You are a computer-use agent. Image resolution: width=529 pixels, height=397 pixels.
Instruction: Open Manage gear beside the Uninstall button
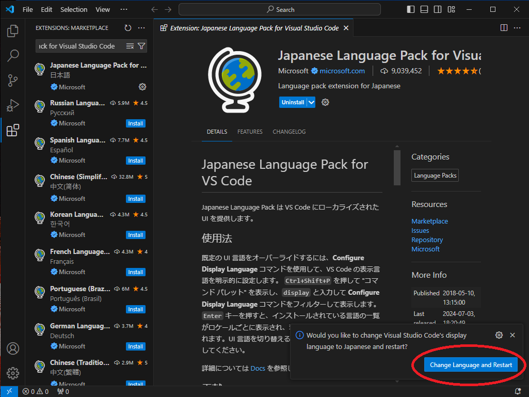click(325, 102)
